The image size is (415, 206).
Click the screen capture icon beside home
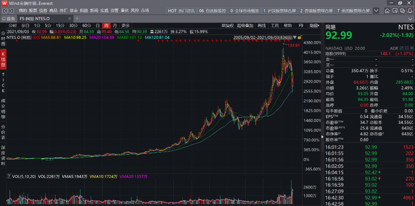pos(394,11)
